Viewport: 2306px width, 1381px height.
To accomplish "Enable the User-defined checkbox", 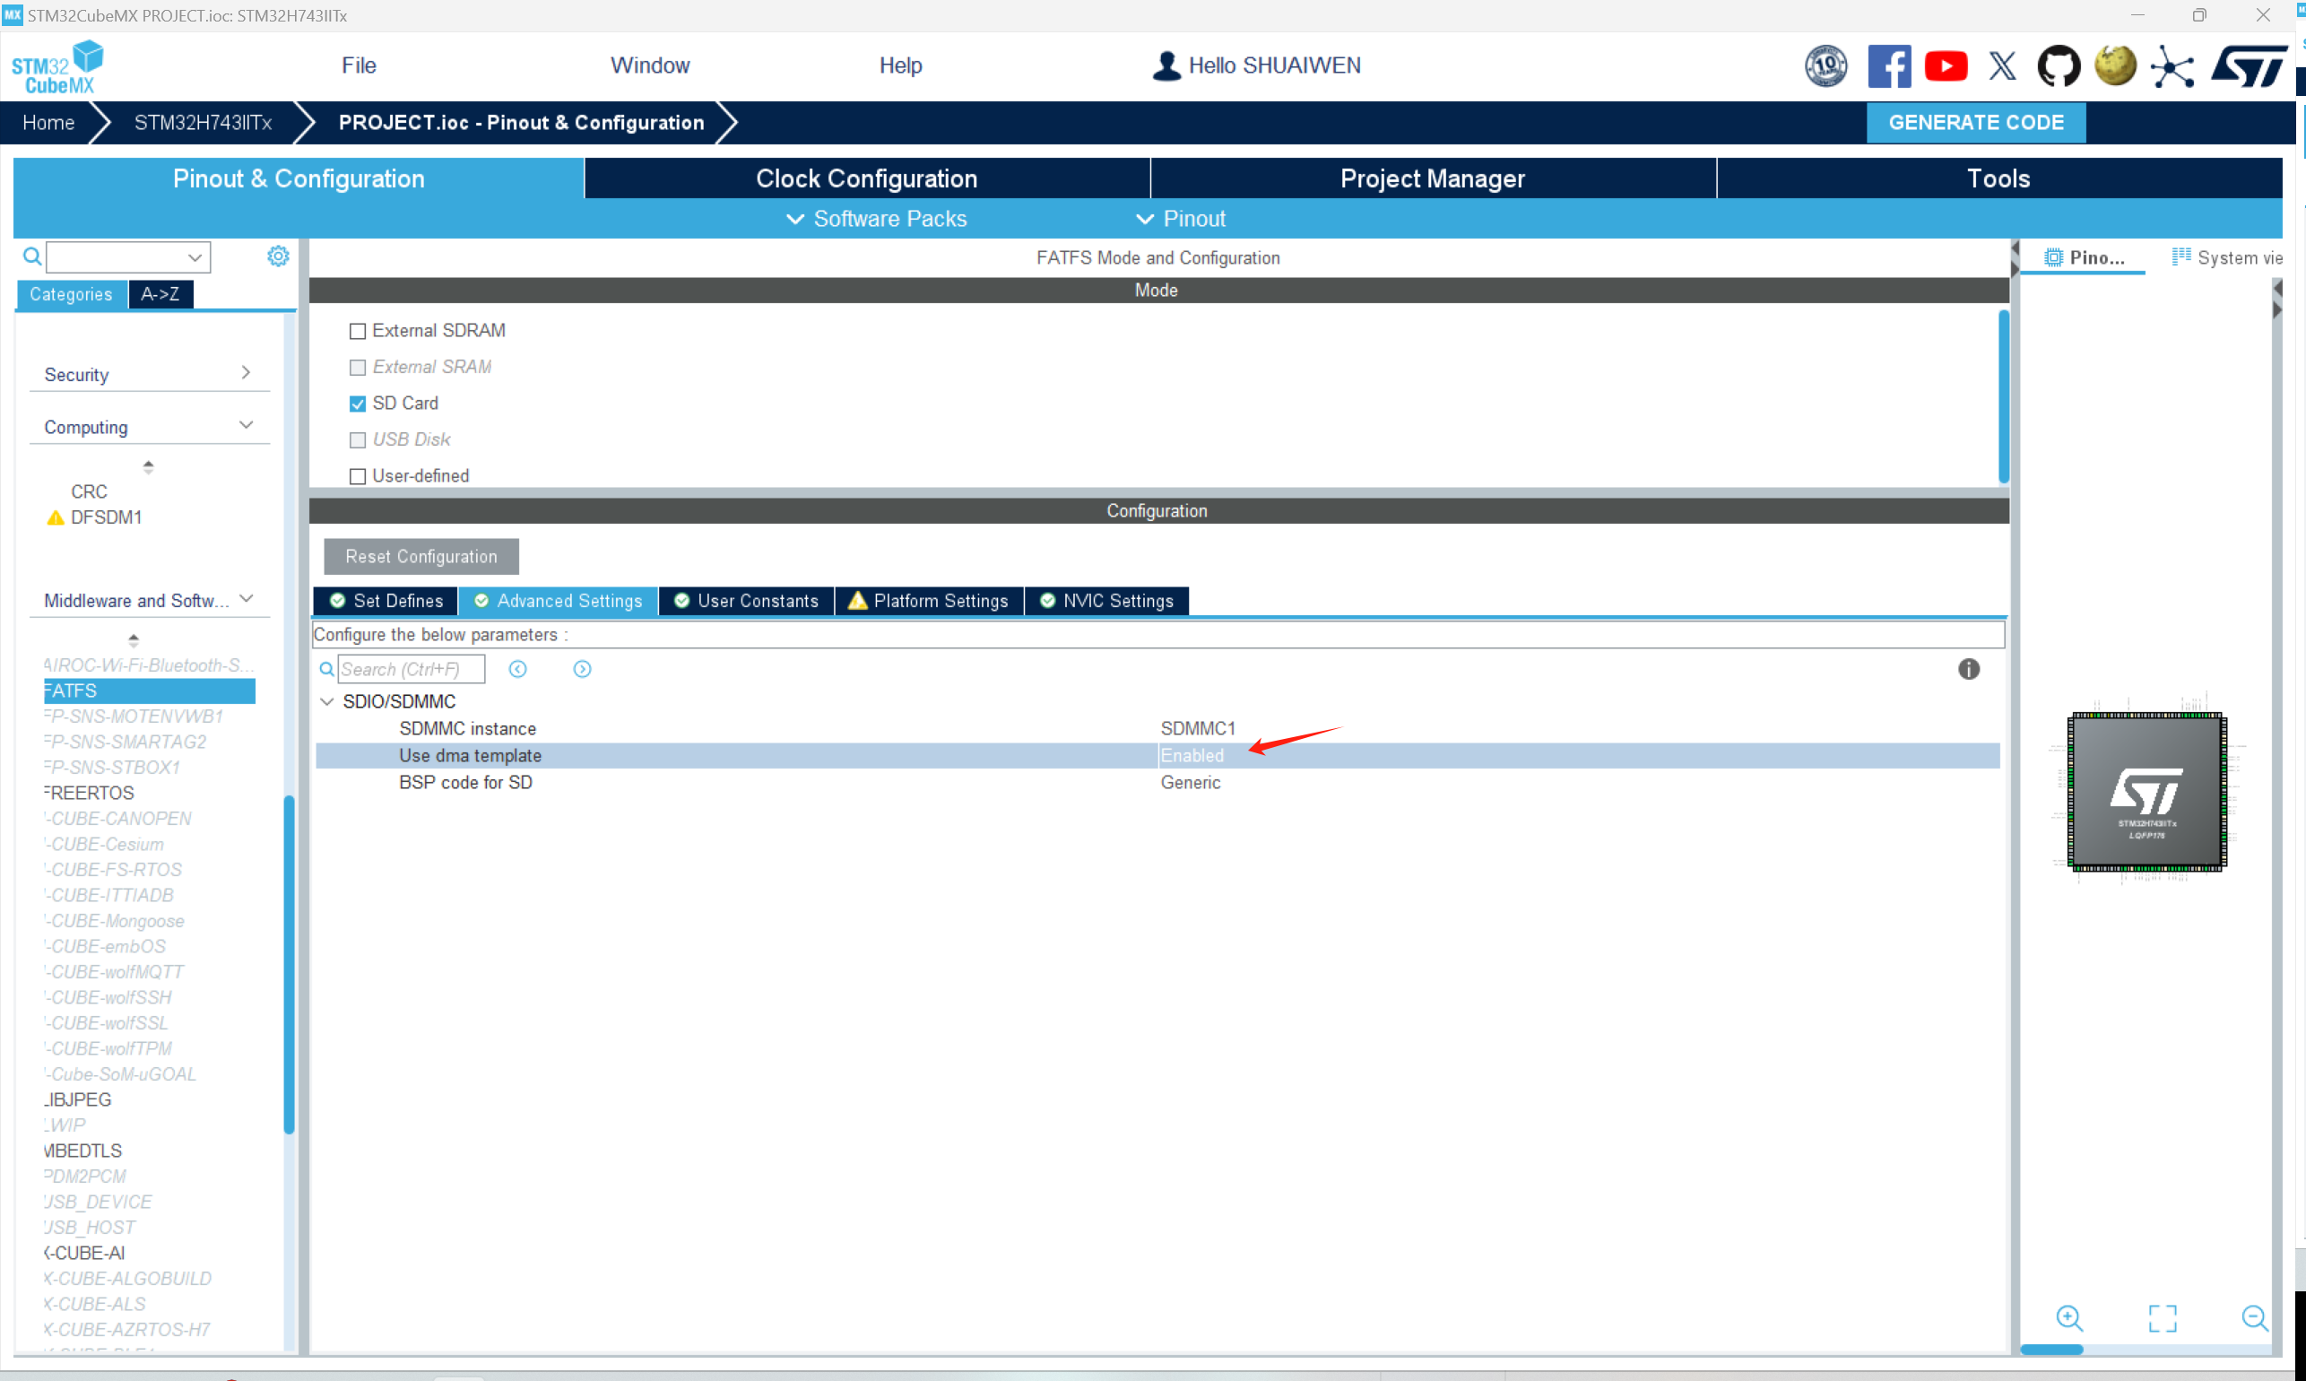I will (x=357, y=476).
